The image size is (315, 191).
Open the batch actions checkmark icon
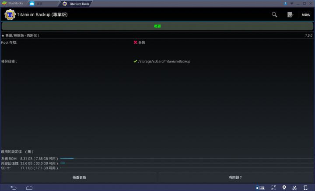coord(290,15)
